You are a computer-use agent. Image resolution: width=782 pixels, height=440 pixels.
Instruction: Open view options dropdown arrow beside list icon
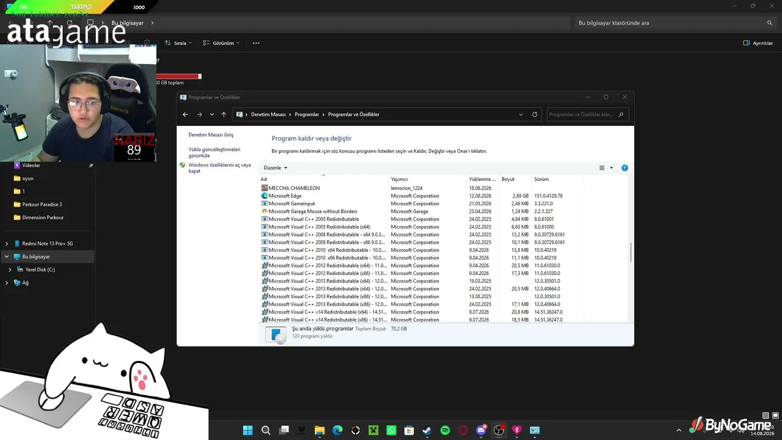click(x=612, y=167)
